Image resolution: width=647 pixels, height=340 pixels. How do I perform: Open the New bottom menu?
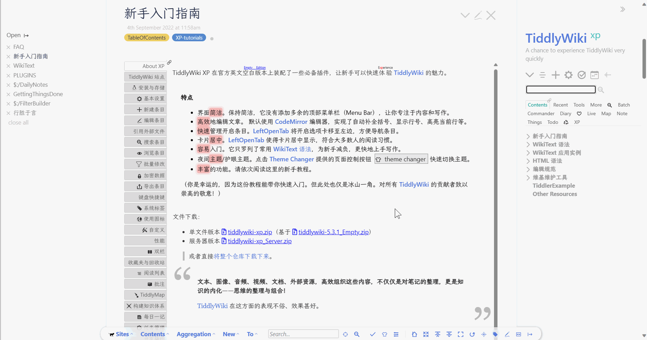click(231, 334)
